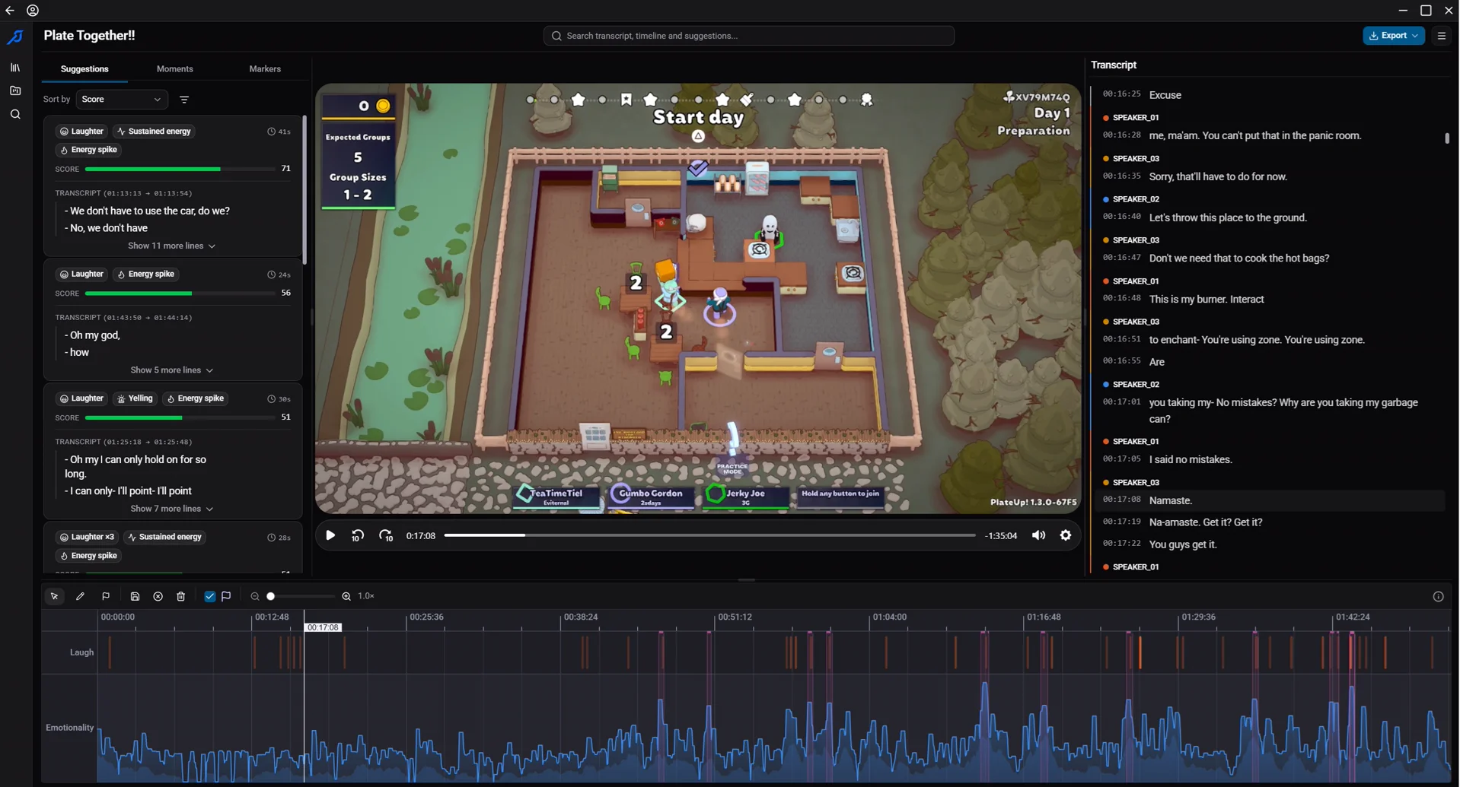The image size is (1460, 787).
Task: Zoom out the timeline with minus magnifier
Action: 255,597
